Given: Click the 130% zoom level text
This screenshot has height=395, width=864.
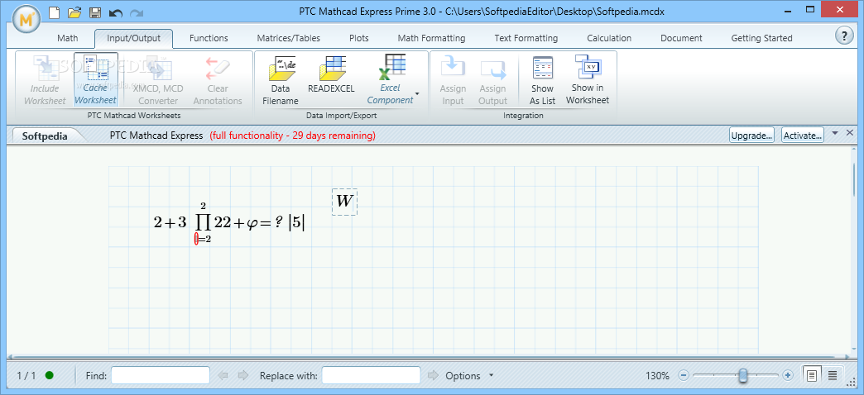Looking at the screenshot, I should click(x=657, y=376).
